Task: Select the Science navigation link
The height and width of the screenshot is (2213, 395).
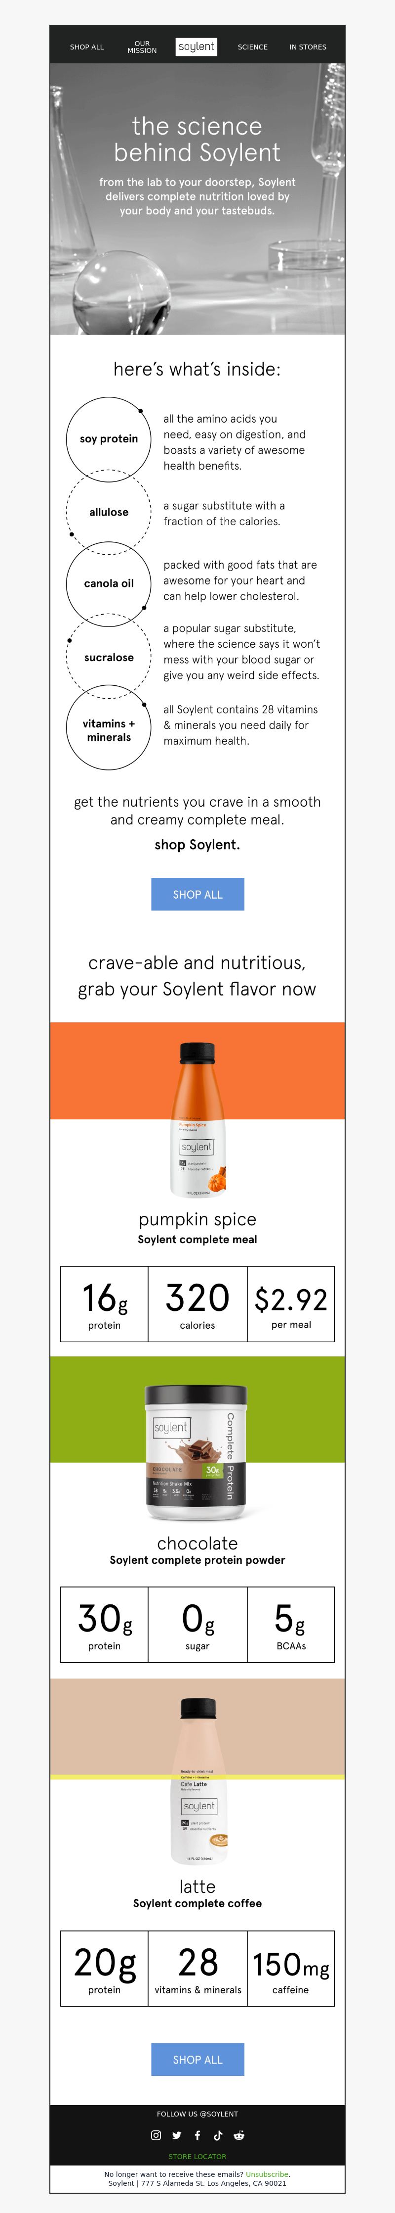Action: [253, 47]
